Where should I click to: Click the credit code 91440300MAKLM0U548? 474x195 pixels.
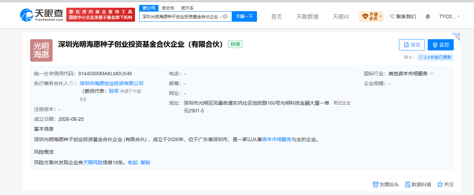[x=105, y=74]
